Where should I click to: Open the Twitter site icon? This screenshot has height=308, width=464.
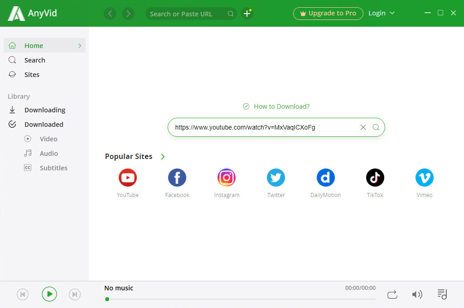pyautogui.click(x=276, y=178)
